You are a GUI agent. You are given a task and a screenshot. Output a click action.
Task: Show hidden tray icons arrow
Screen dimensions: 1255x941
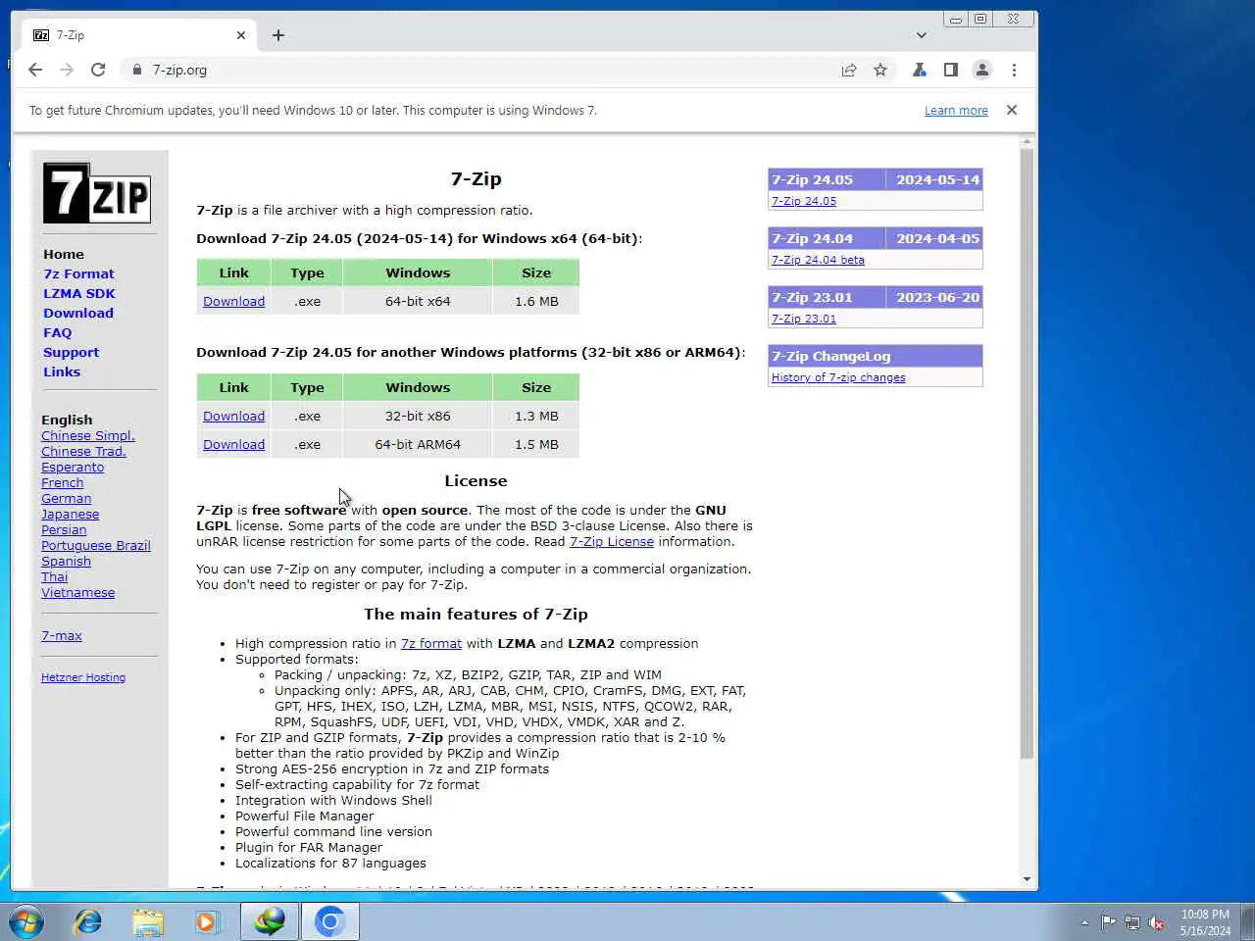[x=1084, y=922]
